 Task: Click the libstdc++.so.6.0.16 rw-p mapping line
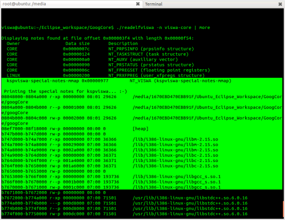[124, 214]
